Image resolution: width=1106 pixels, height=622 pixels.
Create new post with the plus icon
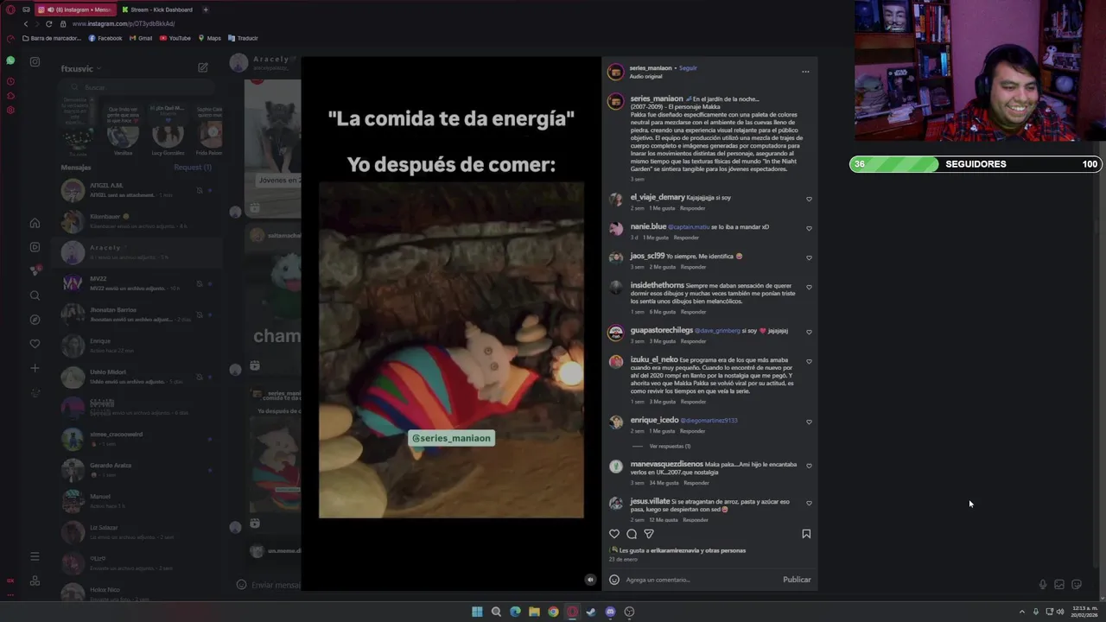35,368
